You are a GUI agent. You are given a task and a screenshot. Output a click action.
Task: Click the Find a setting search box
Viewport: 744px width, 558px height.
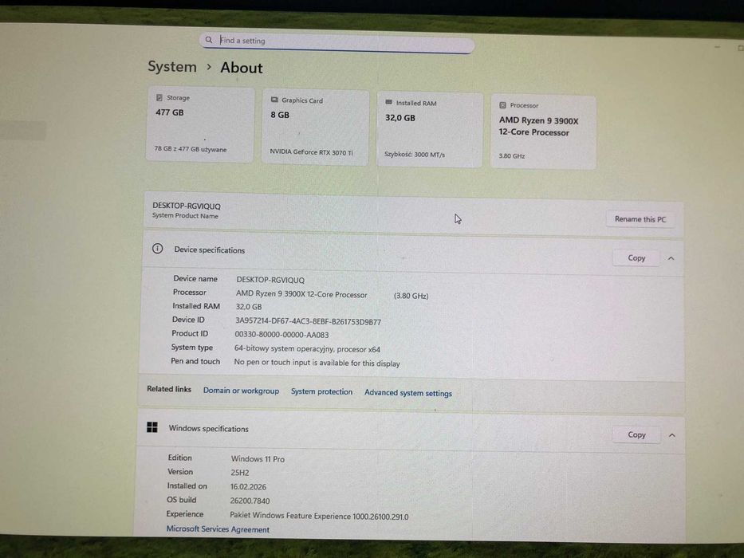click(x=337, y=41)
